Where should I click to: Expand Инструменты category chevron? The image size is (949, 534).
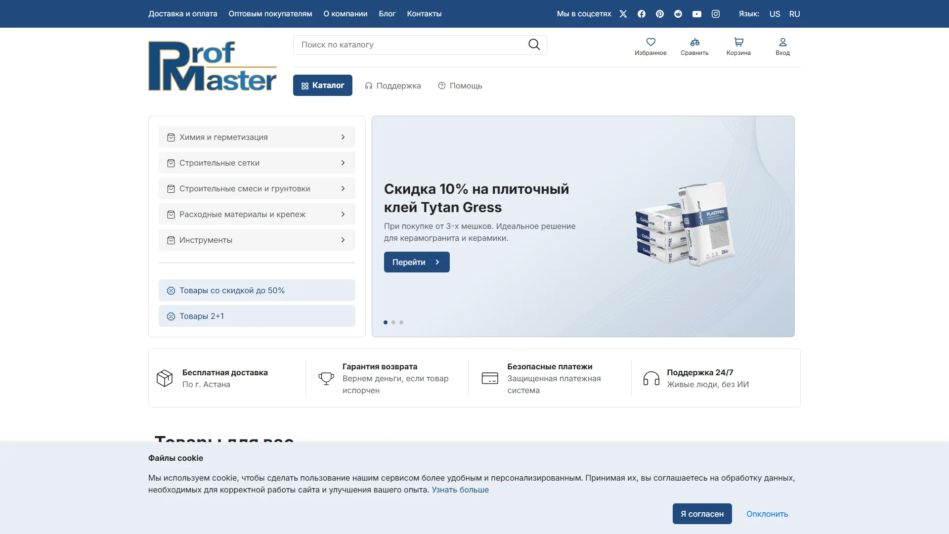(x=343, y=240)
